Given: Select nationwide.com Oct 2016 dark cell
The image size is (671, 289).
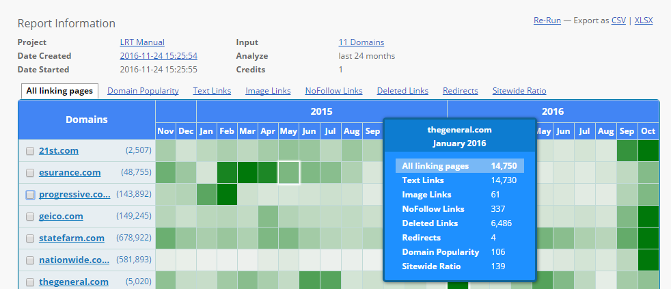Looking at the screenshot, I should click(x=648, y=260).
